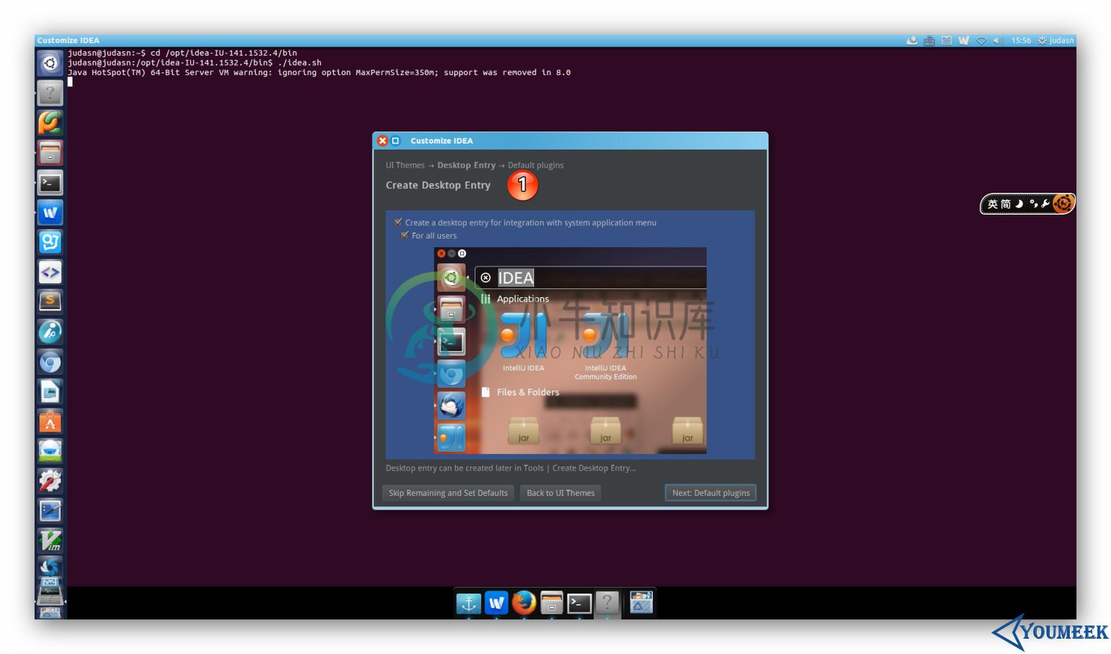Viewport: 1111px width, 654px height.
Task: Launch the screen drawing tablet launcher icon
Action: click(50, 510)
